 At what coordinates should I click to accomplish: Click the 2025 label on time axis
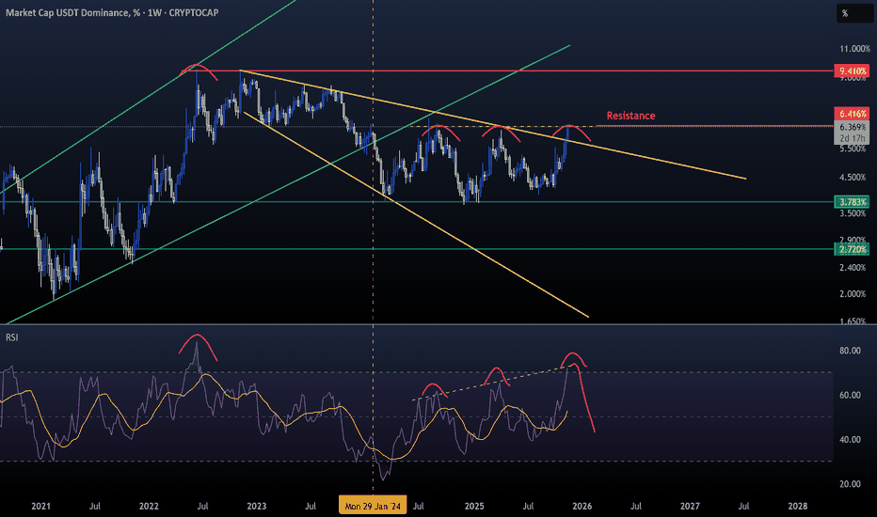tap(474, 507)
